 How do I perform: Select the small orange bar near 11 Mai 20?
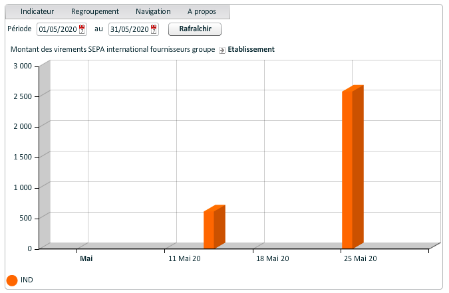click(x=214, y=227)
